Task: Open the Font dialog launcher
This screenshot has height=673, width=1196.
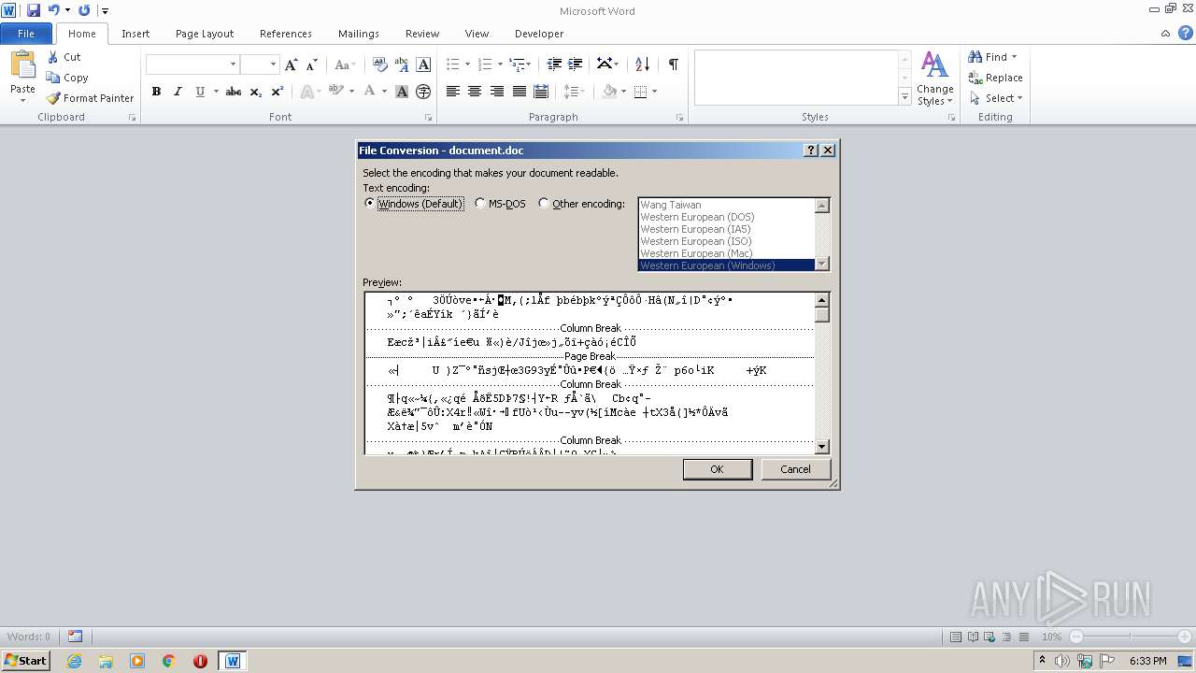Action: [x=429, y=118]
